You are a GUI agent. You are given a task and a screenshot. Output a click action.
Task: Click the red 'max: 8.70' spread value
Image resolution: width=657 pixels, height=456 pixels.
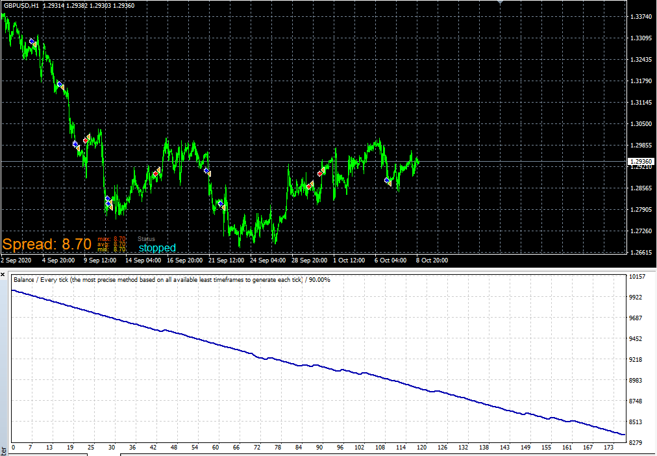pyautogui.click(x=112, y=239)
